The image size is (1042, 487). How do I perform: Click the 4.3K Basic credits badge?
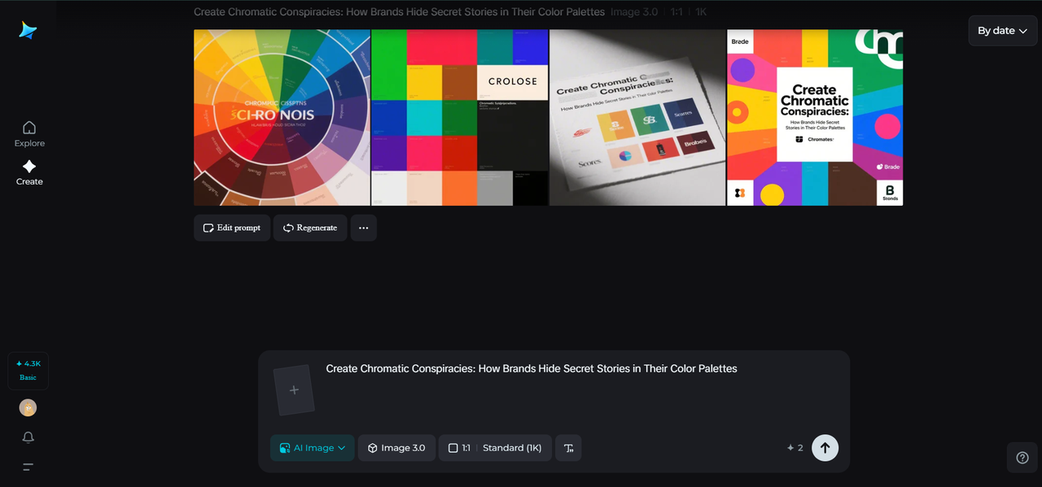(x=28, y=371)
